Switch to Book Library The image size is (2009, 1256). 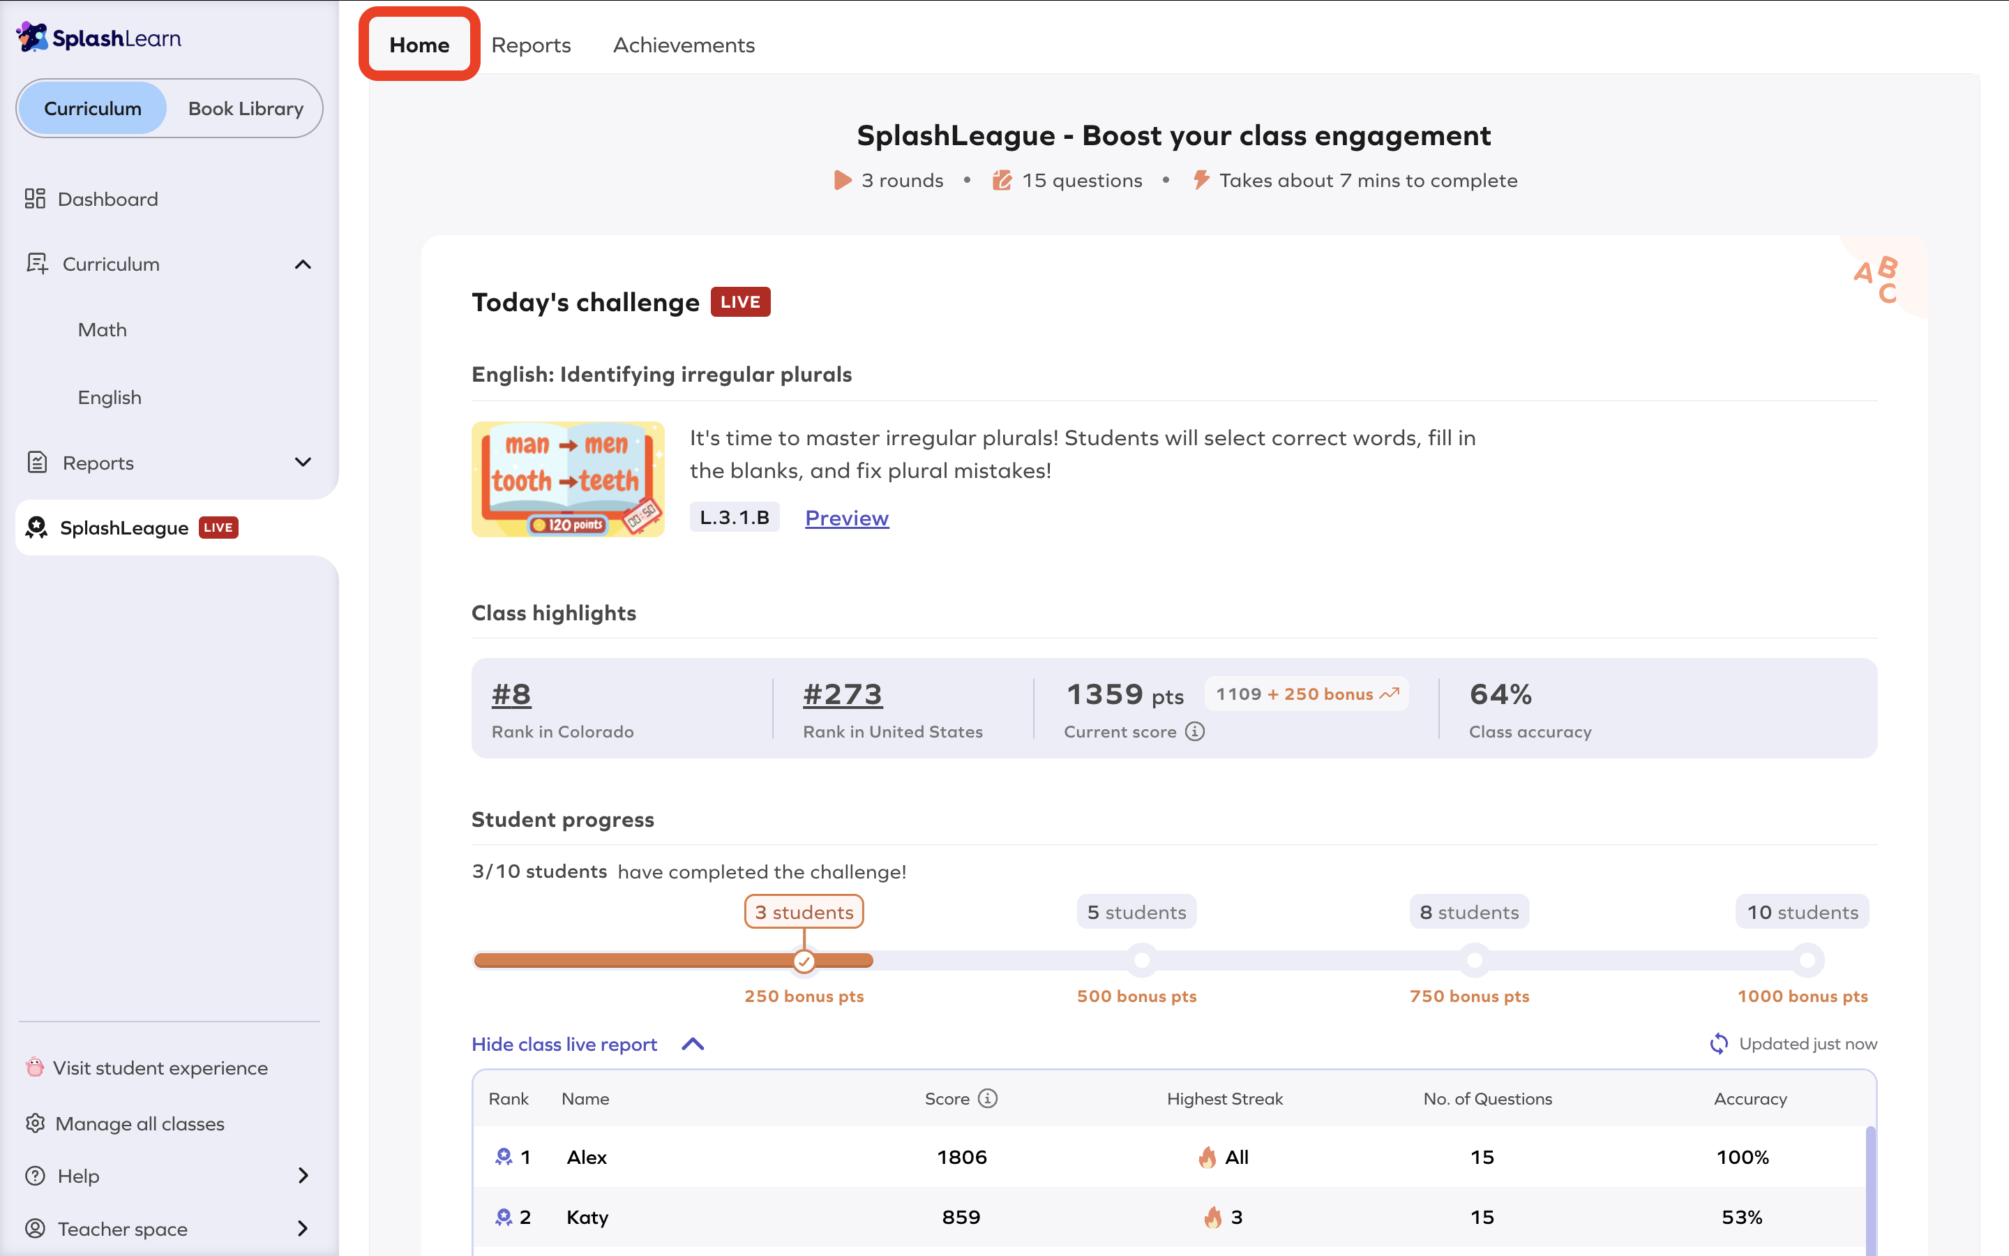(x=246, y=108)
